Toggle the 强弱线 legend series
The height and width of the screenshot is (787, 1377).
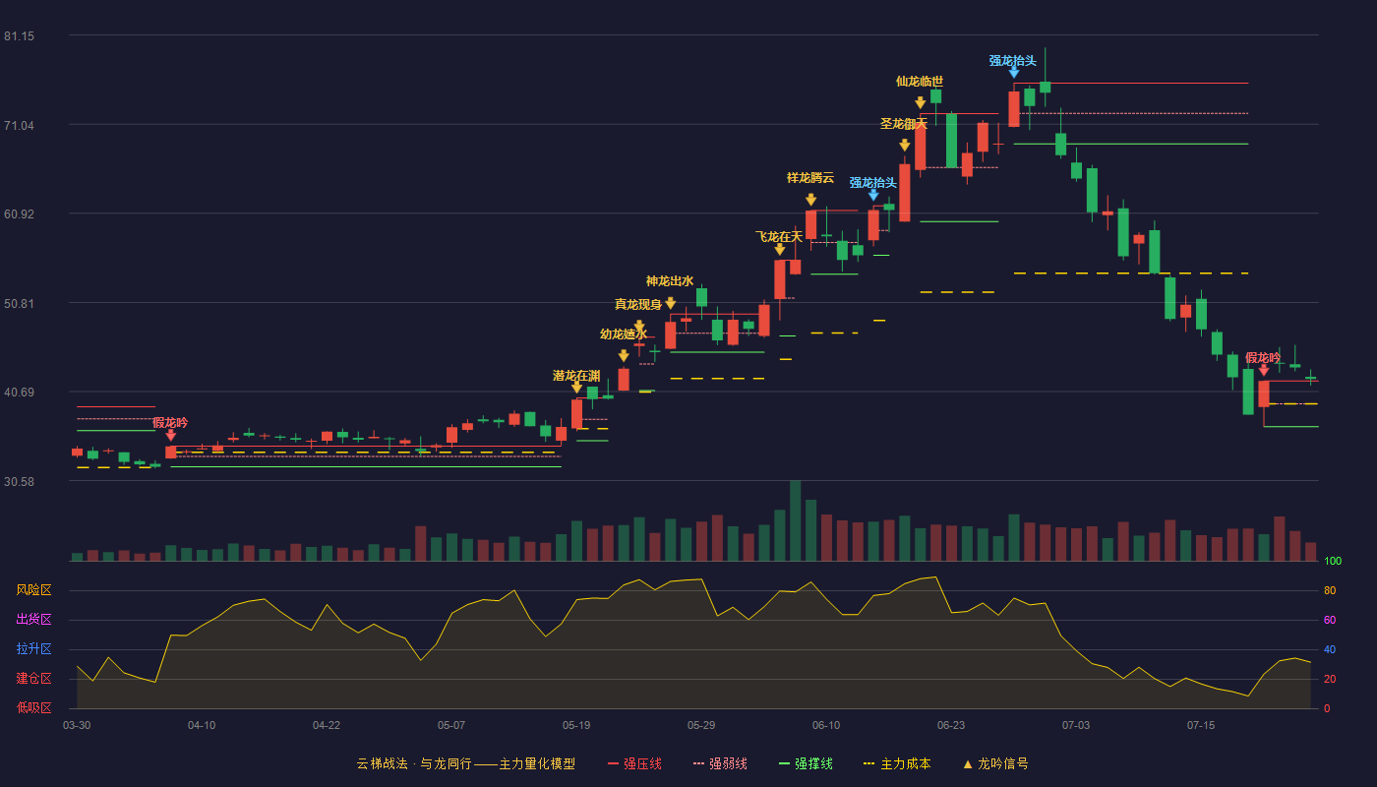point(720,763)
